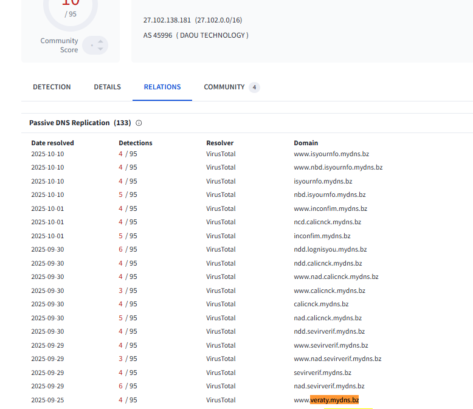473x409 pixels.
Task: Click the network range (27.102.0.0/16)
Action: [218, 20]
